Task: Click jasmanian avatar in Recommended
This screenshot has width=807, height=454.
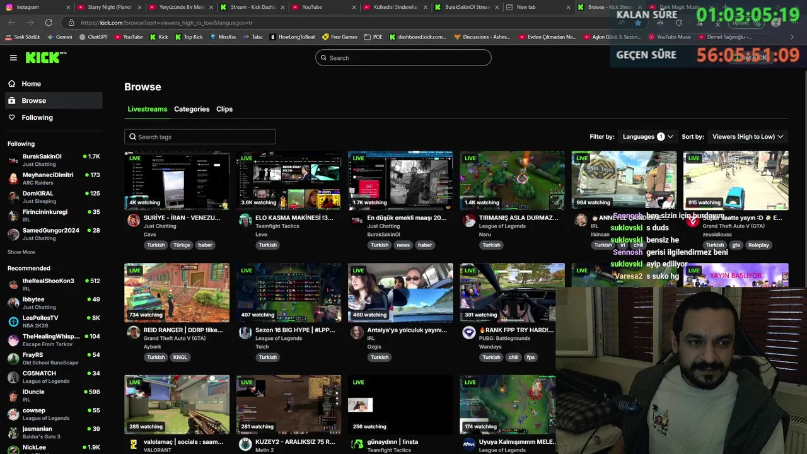Action: (13, 433)
